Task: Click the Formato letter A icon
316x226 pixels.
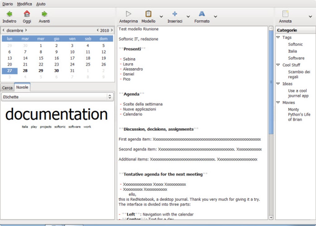Action: tap(202, 14)
